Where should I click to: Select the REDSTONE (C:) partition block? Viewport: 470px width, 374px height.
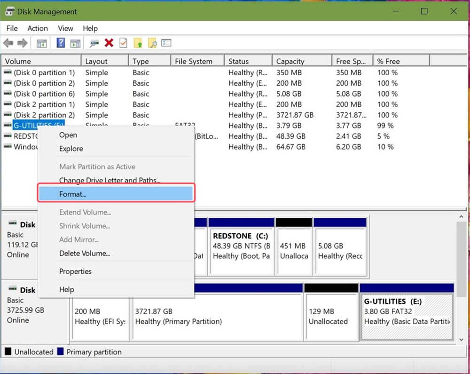241,246
